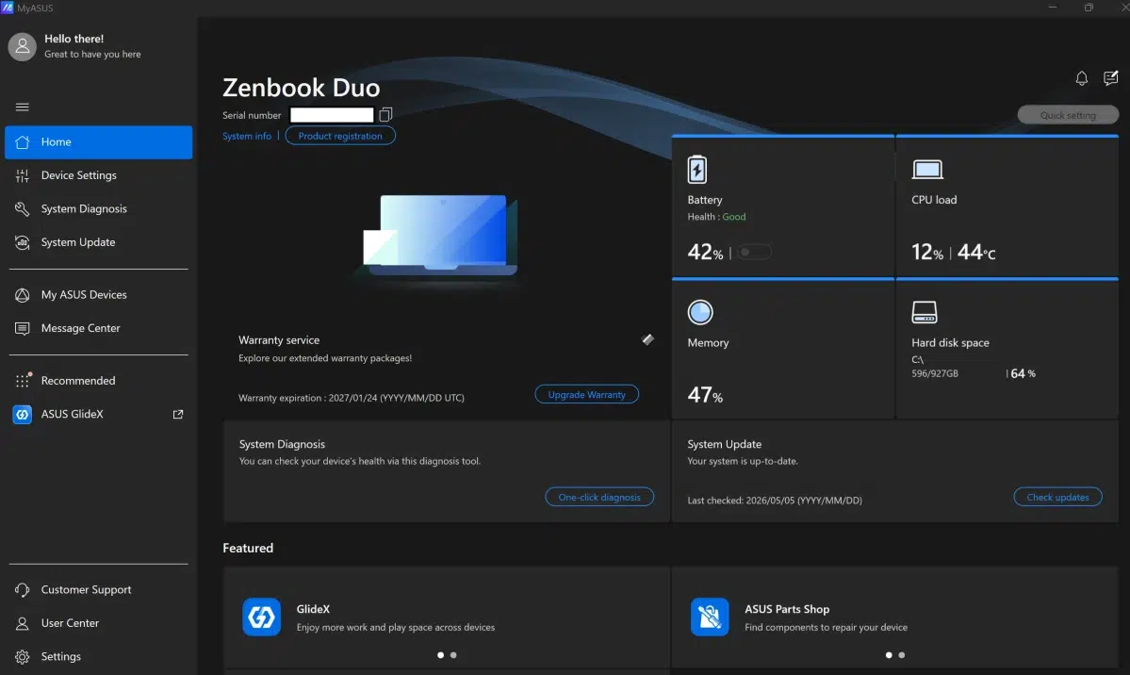1130x675 pixels.
Task: Click the 'Last checked: 2026/05/05' text
Action: (x=775, y=500)
